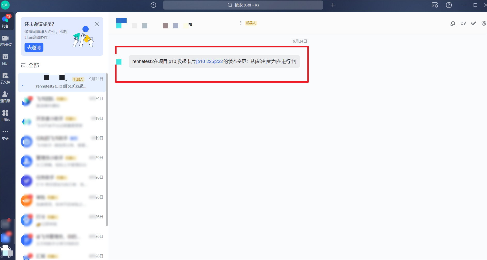
Task: Open Cloud Docs (云文档) in sidebar
Action: (x=5, y=78)
